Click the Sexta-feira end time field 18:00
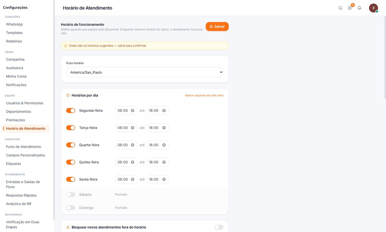The width and height of the screenshot is (386, 232). coord(158,179)
